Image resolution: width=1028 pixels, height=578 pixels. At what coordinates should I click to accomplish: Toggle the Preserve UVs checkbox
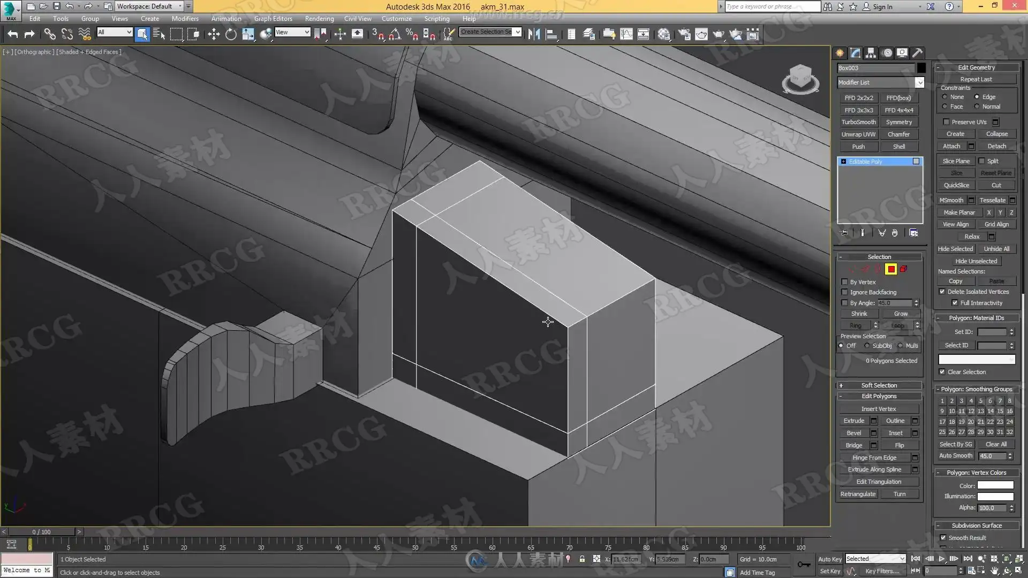click(946, 122)
